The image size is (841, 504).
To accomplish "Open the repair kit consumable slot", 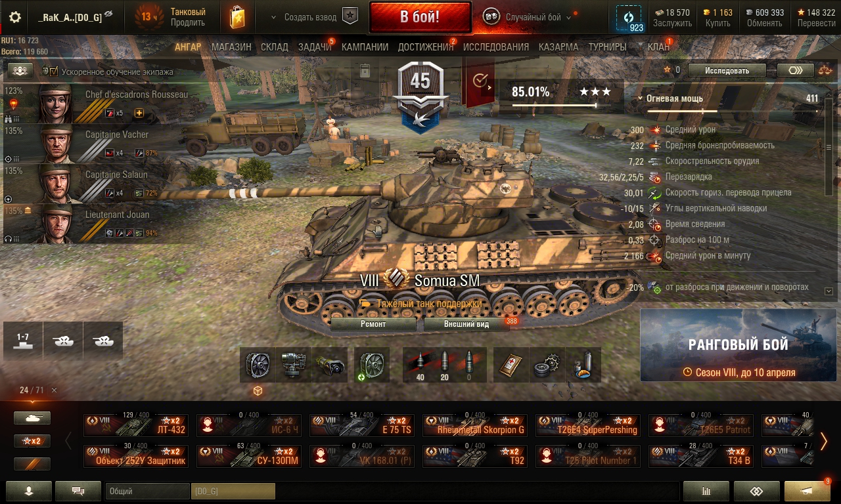I will coord(546,365).
